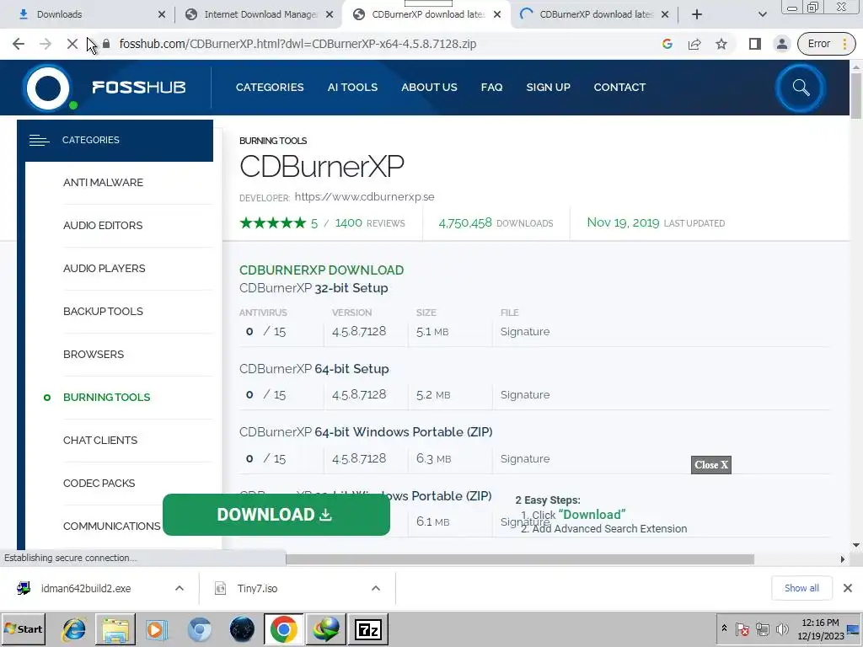The image size is (863, 647).
Task: Open the CATEGORIES nav menu item
Action: (x=270, y=87)
